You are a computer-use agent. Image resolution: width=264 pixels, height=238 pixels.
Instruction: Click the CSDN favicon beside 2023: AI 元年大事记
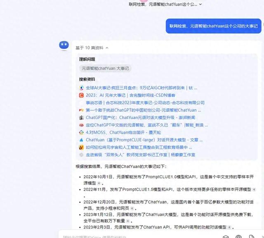[81, 95]
